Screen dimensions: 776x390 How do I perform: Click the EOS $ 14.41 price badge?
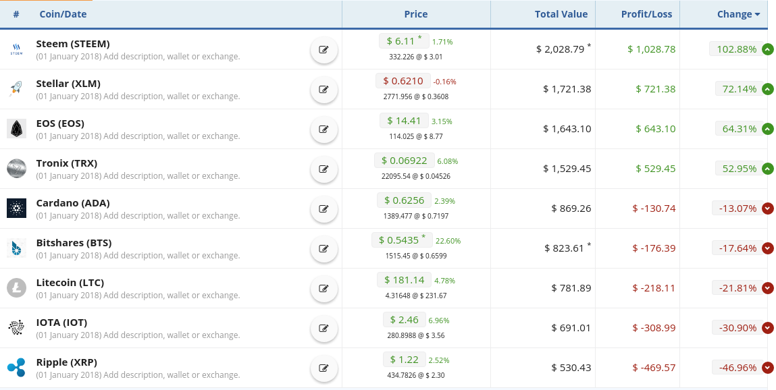pyautogui.click(x=404, y=121)
